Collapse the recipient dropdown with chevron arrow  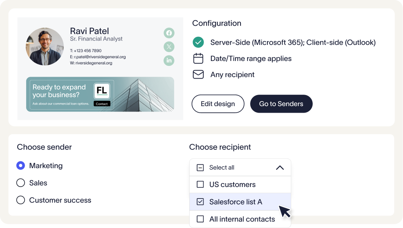click(280, 167)
